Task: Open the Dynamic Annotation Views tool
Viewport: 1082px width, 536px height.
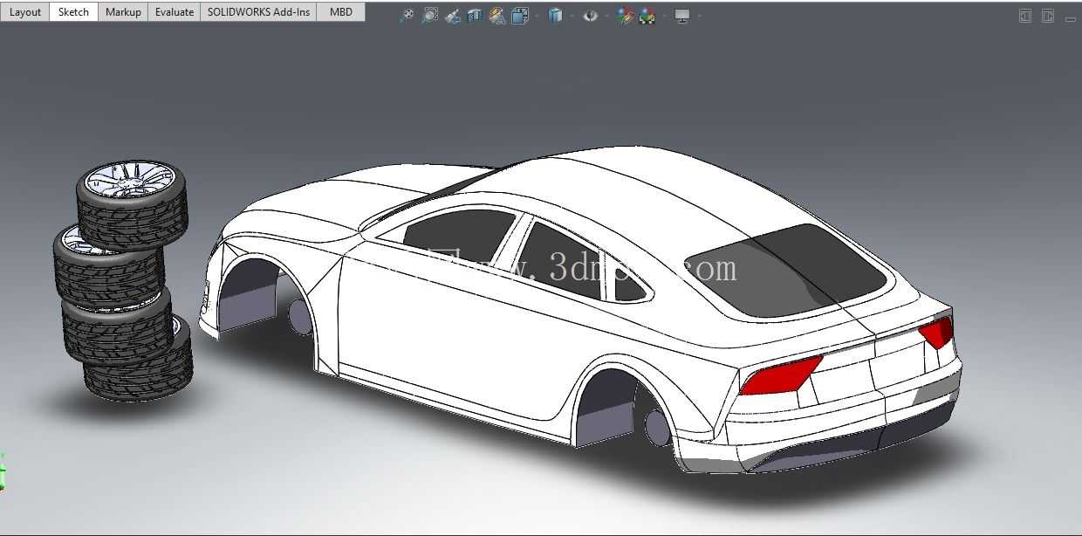Action: 496,15
